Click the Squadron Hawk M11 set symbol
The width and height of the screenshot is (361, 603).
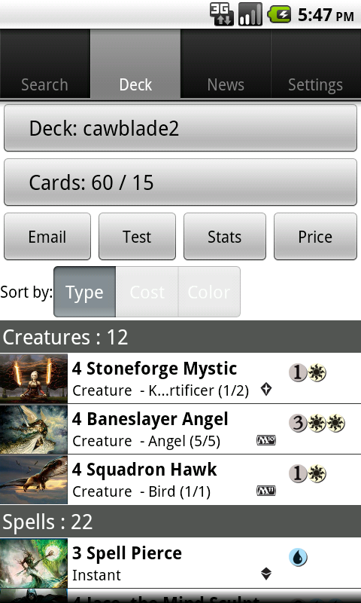[x=265, y=491]
